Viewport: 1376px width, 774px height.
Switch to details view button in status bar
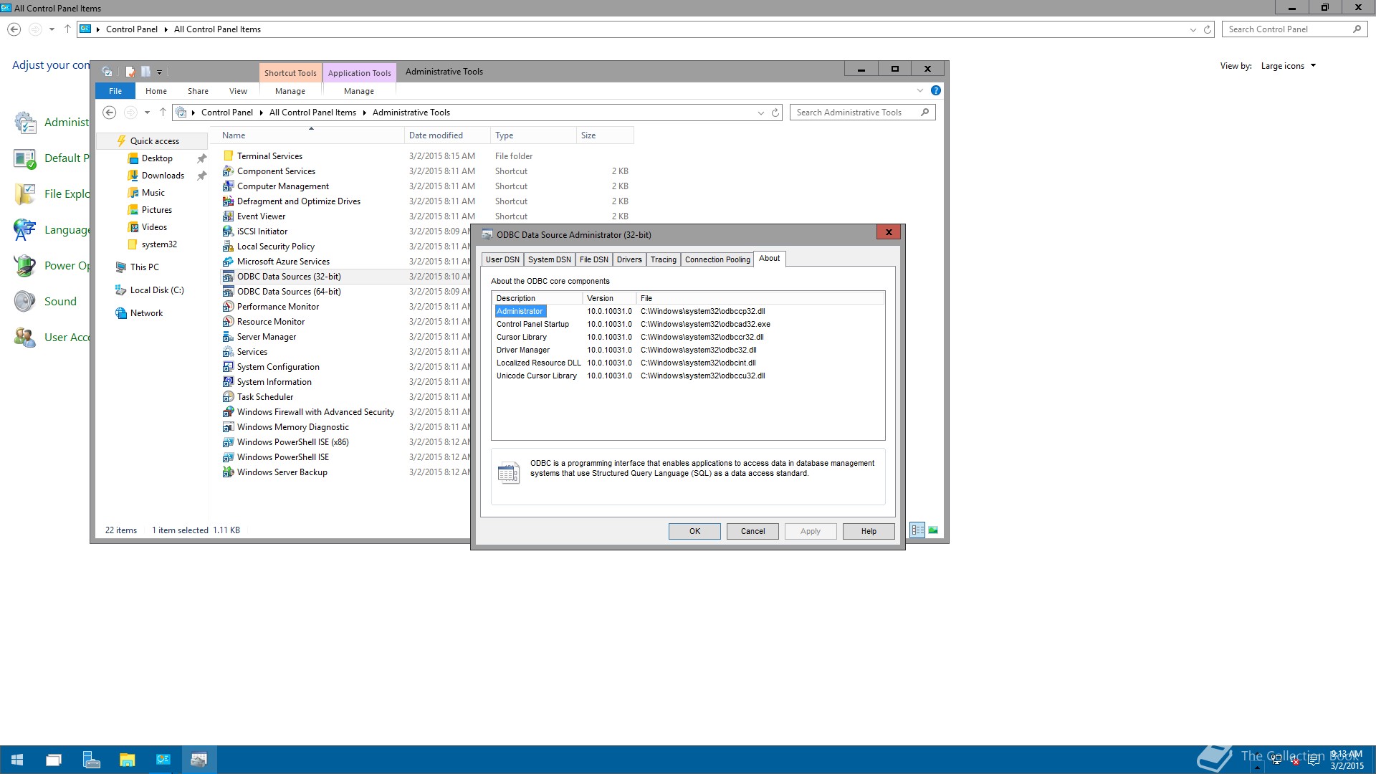pos(917,530)
